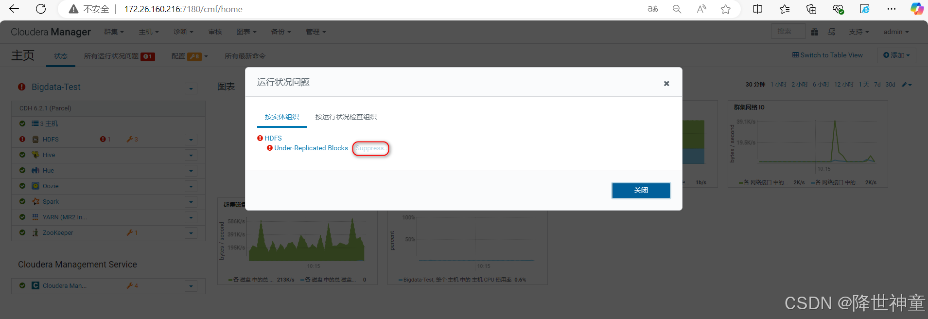Open the 群集 top menu
This screenshot has width=928, height=319.
coord(114,32)
